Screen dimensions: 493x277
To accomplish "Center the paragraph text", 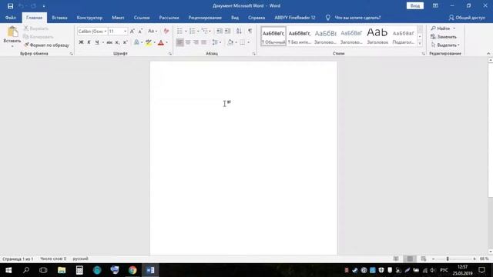I will (188, 42).
